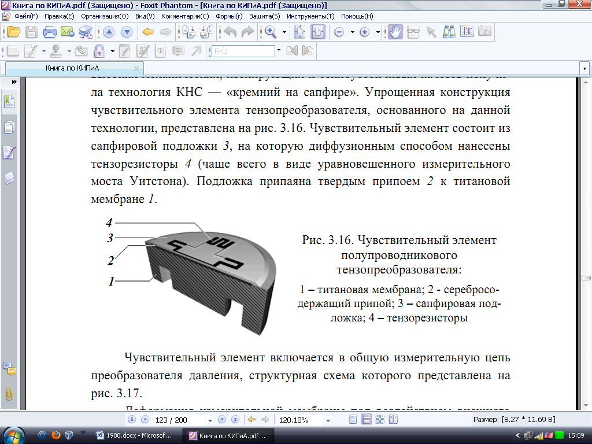Click the Text Viewer glasses icon
The height and width of the screenshot is (444, 592).
[413, 32]
